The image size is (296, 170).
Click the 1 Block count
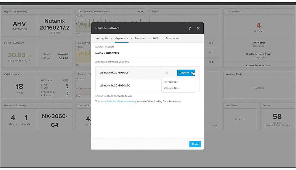(x=26, y=118)
